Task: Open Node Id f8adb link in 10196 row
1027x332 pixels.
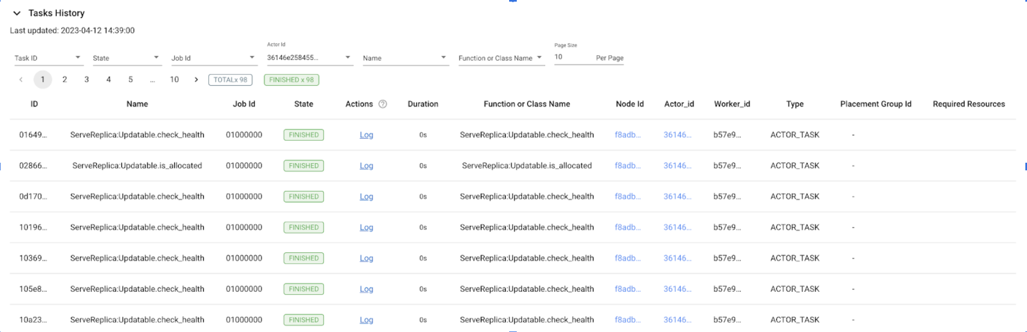Action: [x=628, y=227]
